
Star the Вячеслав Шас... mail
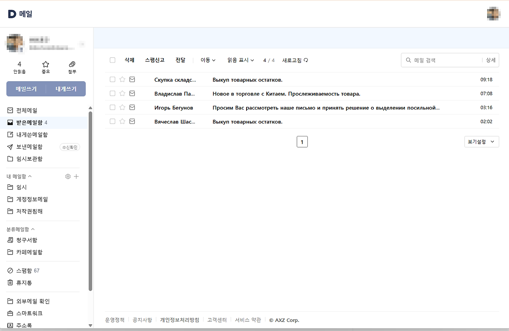(122, 121)
